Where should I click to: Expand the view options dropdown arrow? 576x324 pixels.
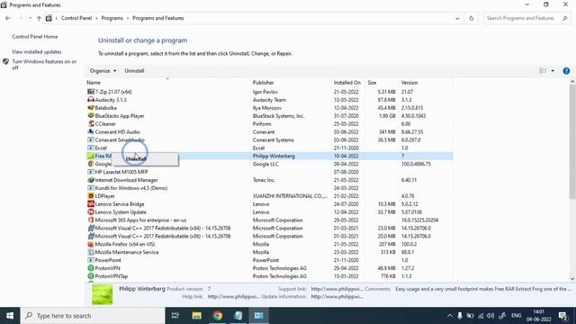(x=553, y=71)
